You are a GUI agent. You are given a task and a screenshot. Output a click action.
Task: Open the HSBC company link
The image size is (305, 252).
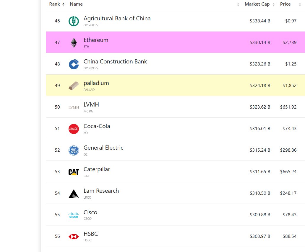point(90,234)
